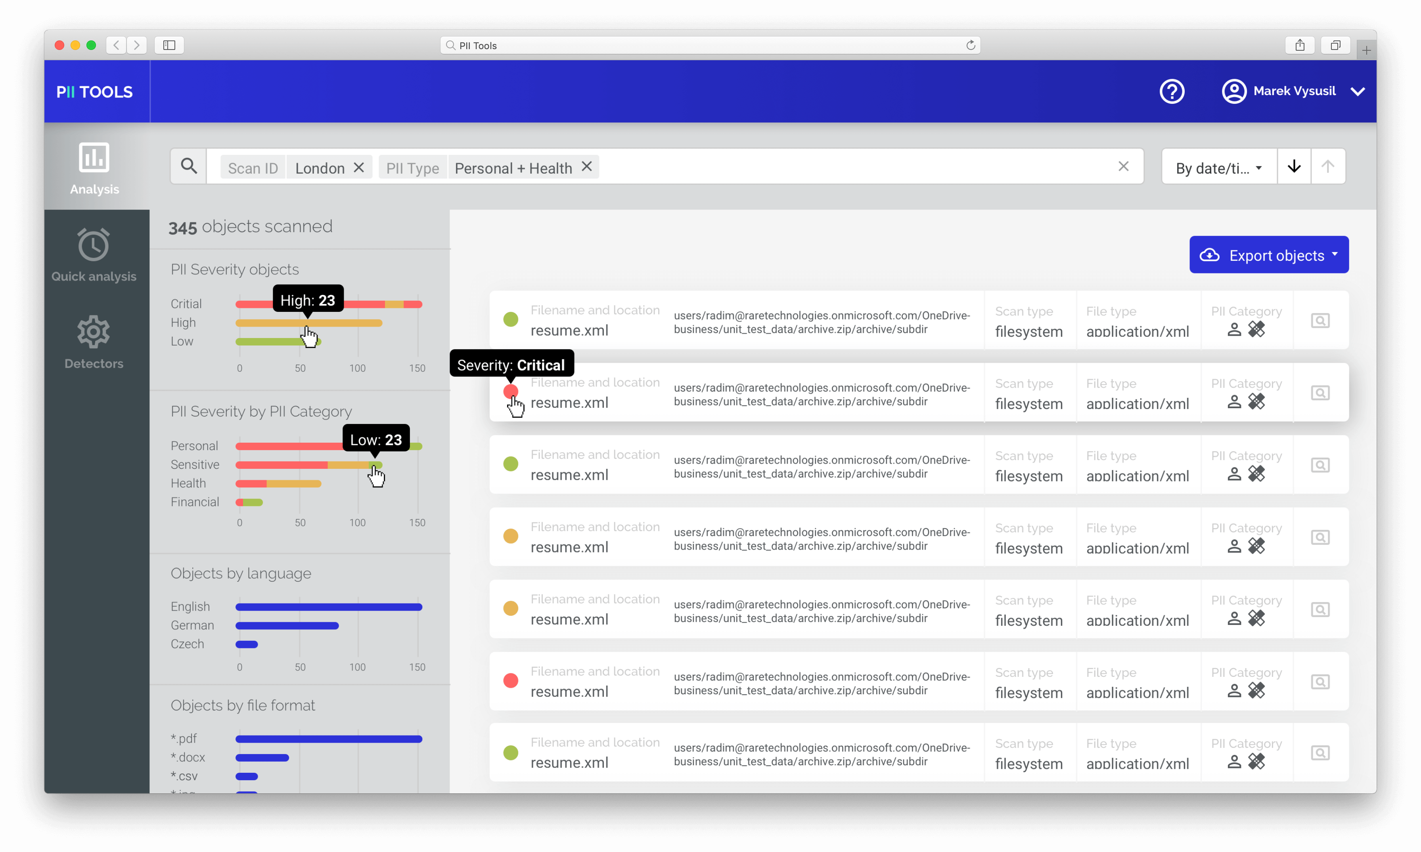Click the 345 objects scanned heading

(251, 227)
